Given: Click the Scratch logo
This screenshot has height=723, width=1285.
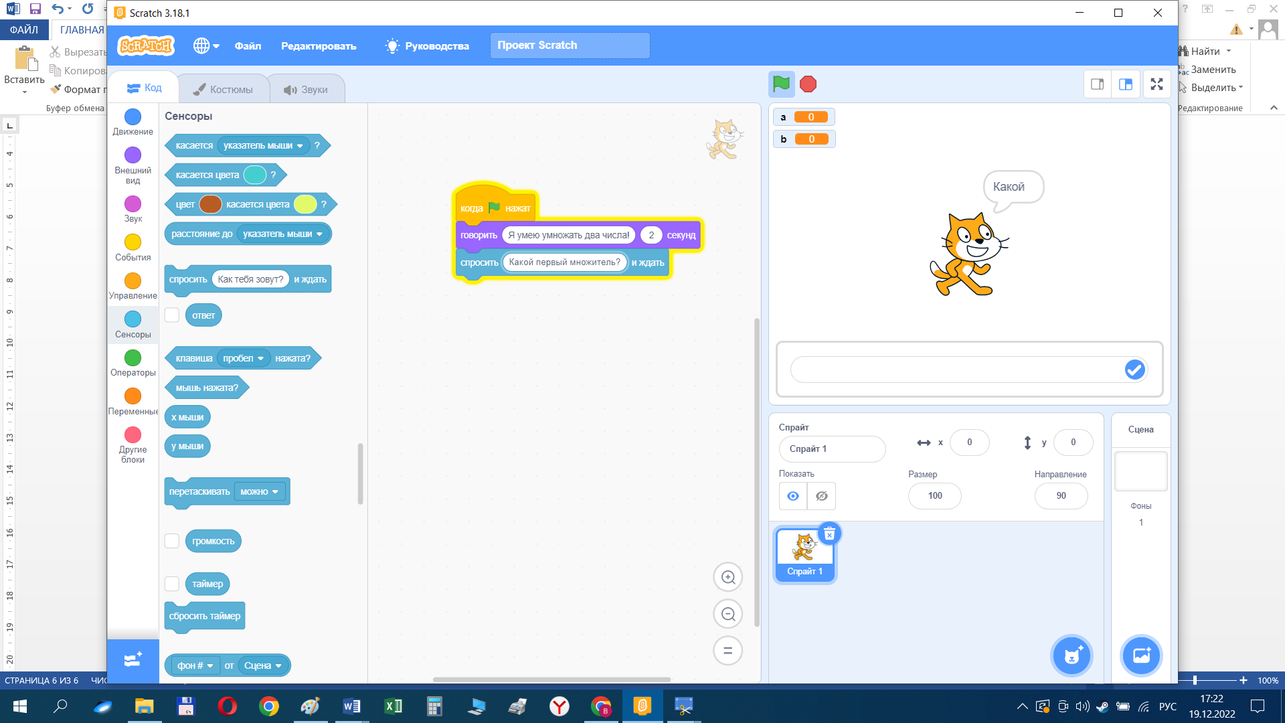Looking at the screenshot, I should pyautogui.click(x=145, y=46).
